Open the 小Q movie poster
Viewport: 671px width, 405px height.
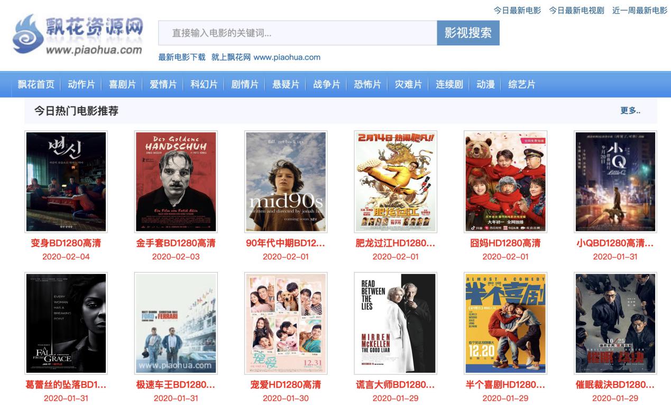tap(615, 182)
